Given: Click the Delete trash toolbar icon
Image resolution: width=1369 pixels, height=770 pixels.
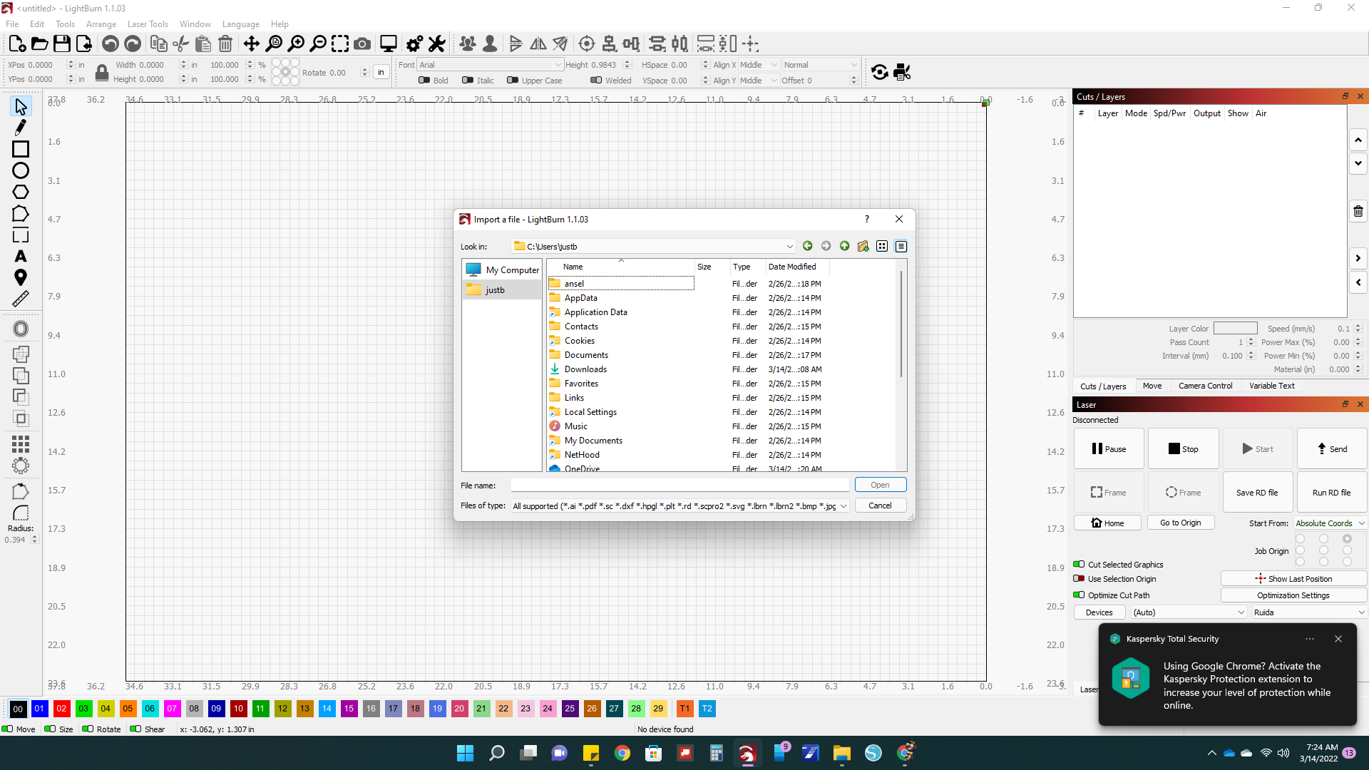Looking at the screenshot, I should [225, 44].
